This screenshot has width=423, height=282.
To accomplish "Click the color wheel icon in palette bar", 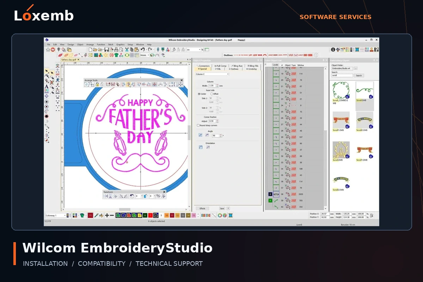I will [x=220, y=215].
